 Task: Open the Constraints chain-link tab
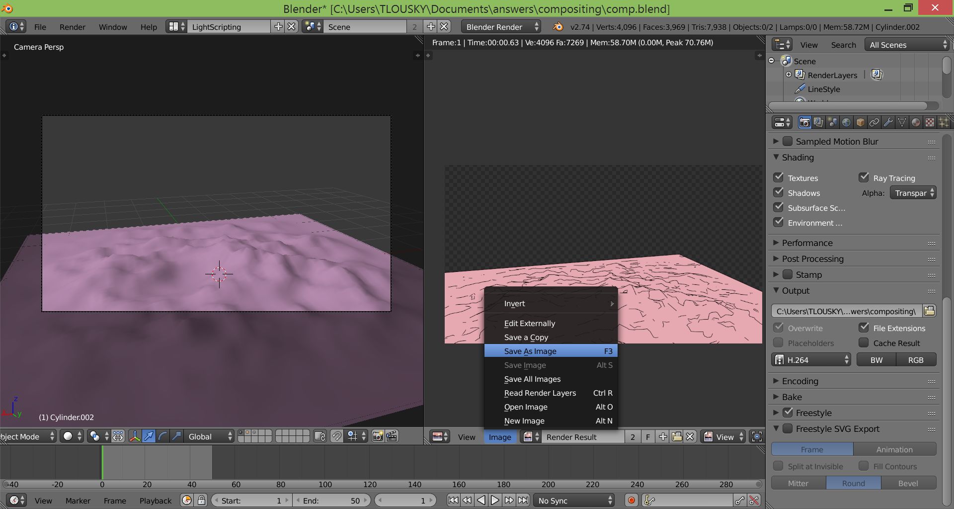(x=874, y=122)
